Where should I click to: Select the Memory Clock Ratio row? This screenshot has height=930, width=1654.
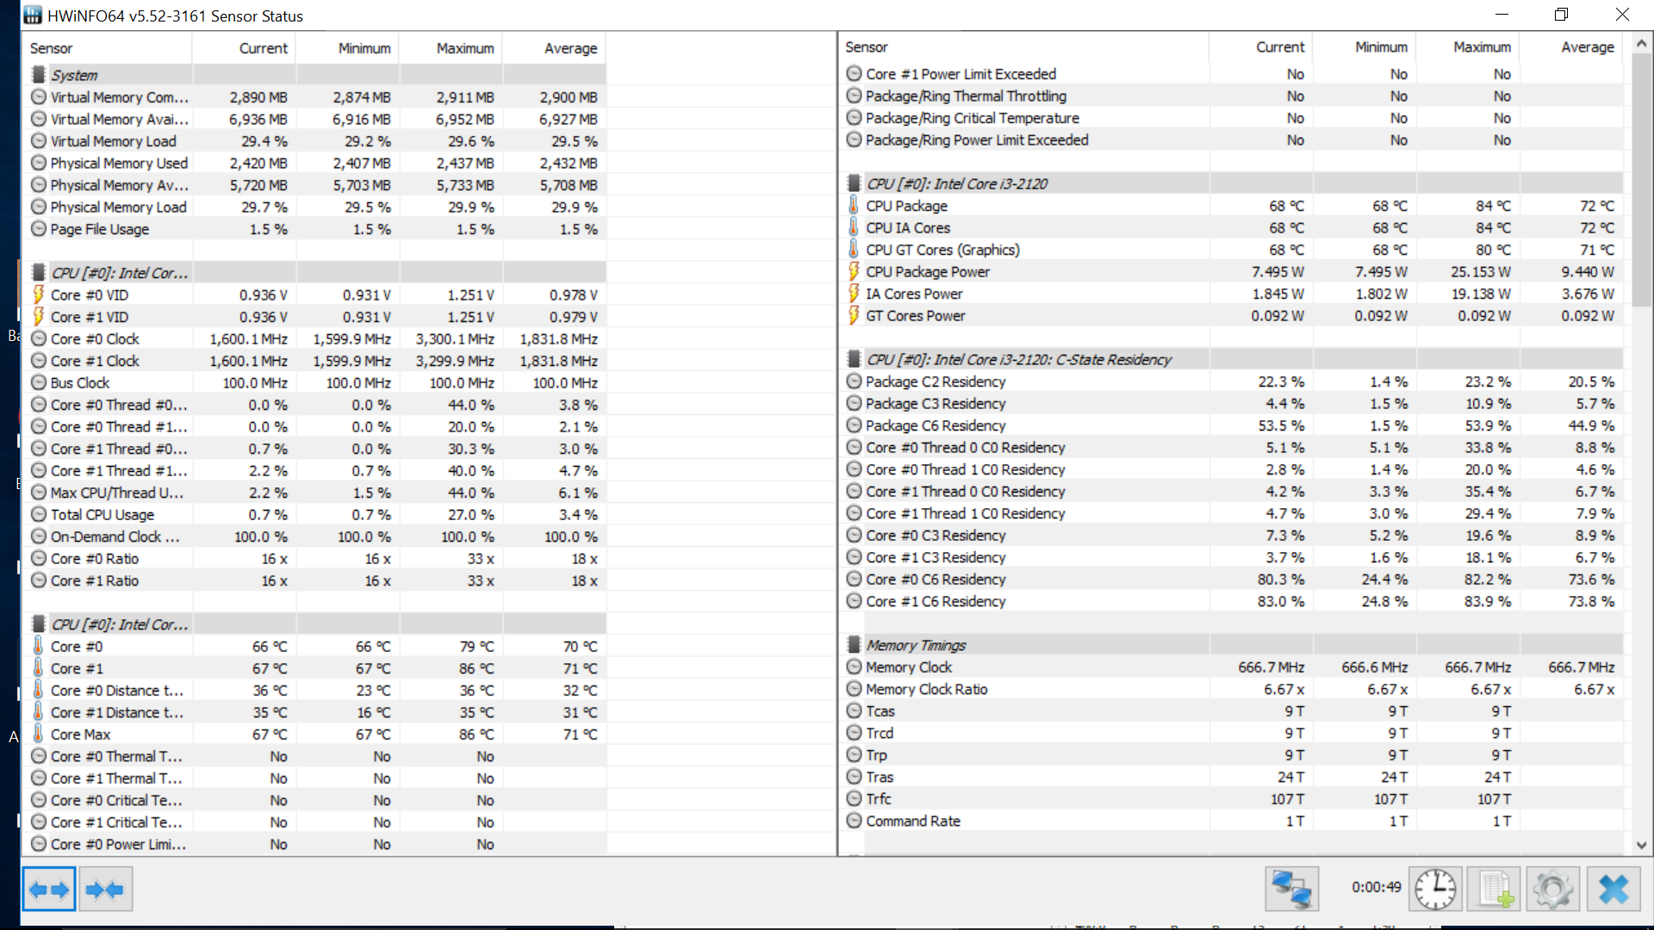1232,689
